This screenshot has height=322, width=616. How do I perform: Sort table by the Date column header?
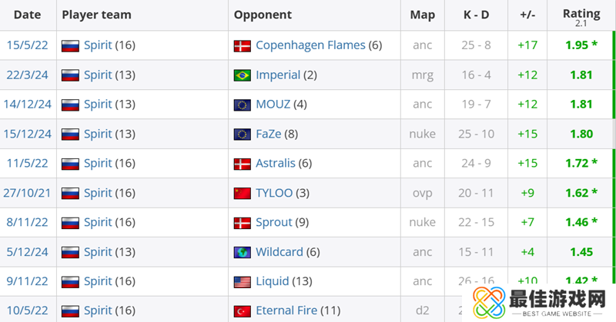point(27,15)
